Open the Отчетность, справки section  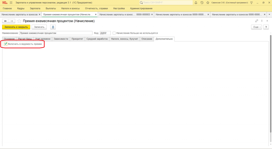96,8
